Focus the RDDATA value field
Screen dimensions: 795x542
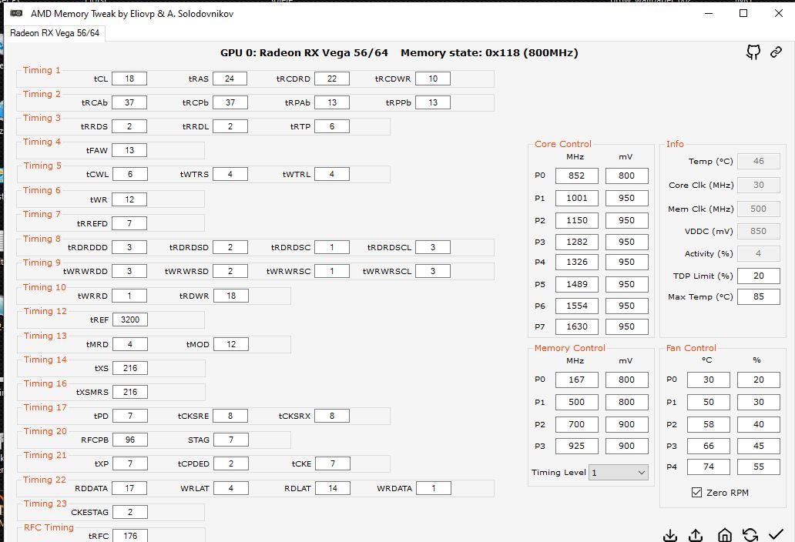point(129,488)
